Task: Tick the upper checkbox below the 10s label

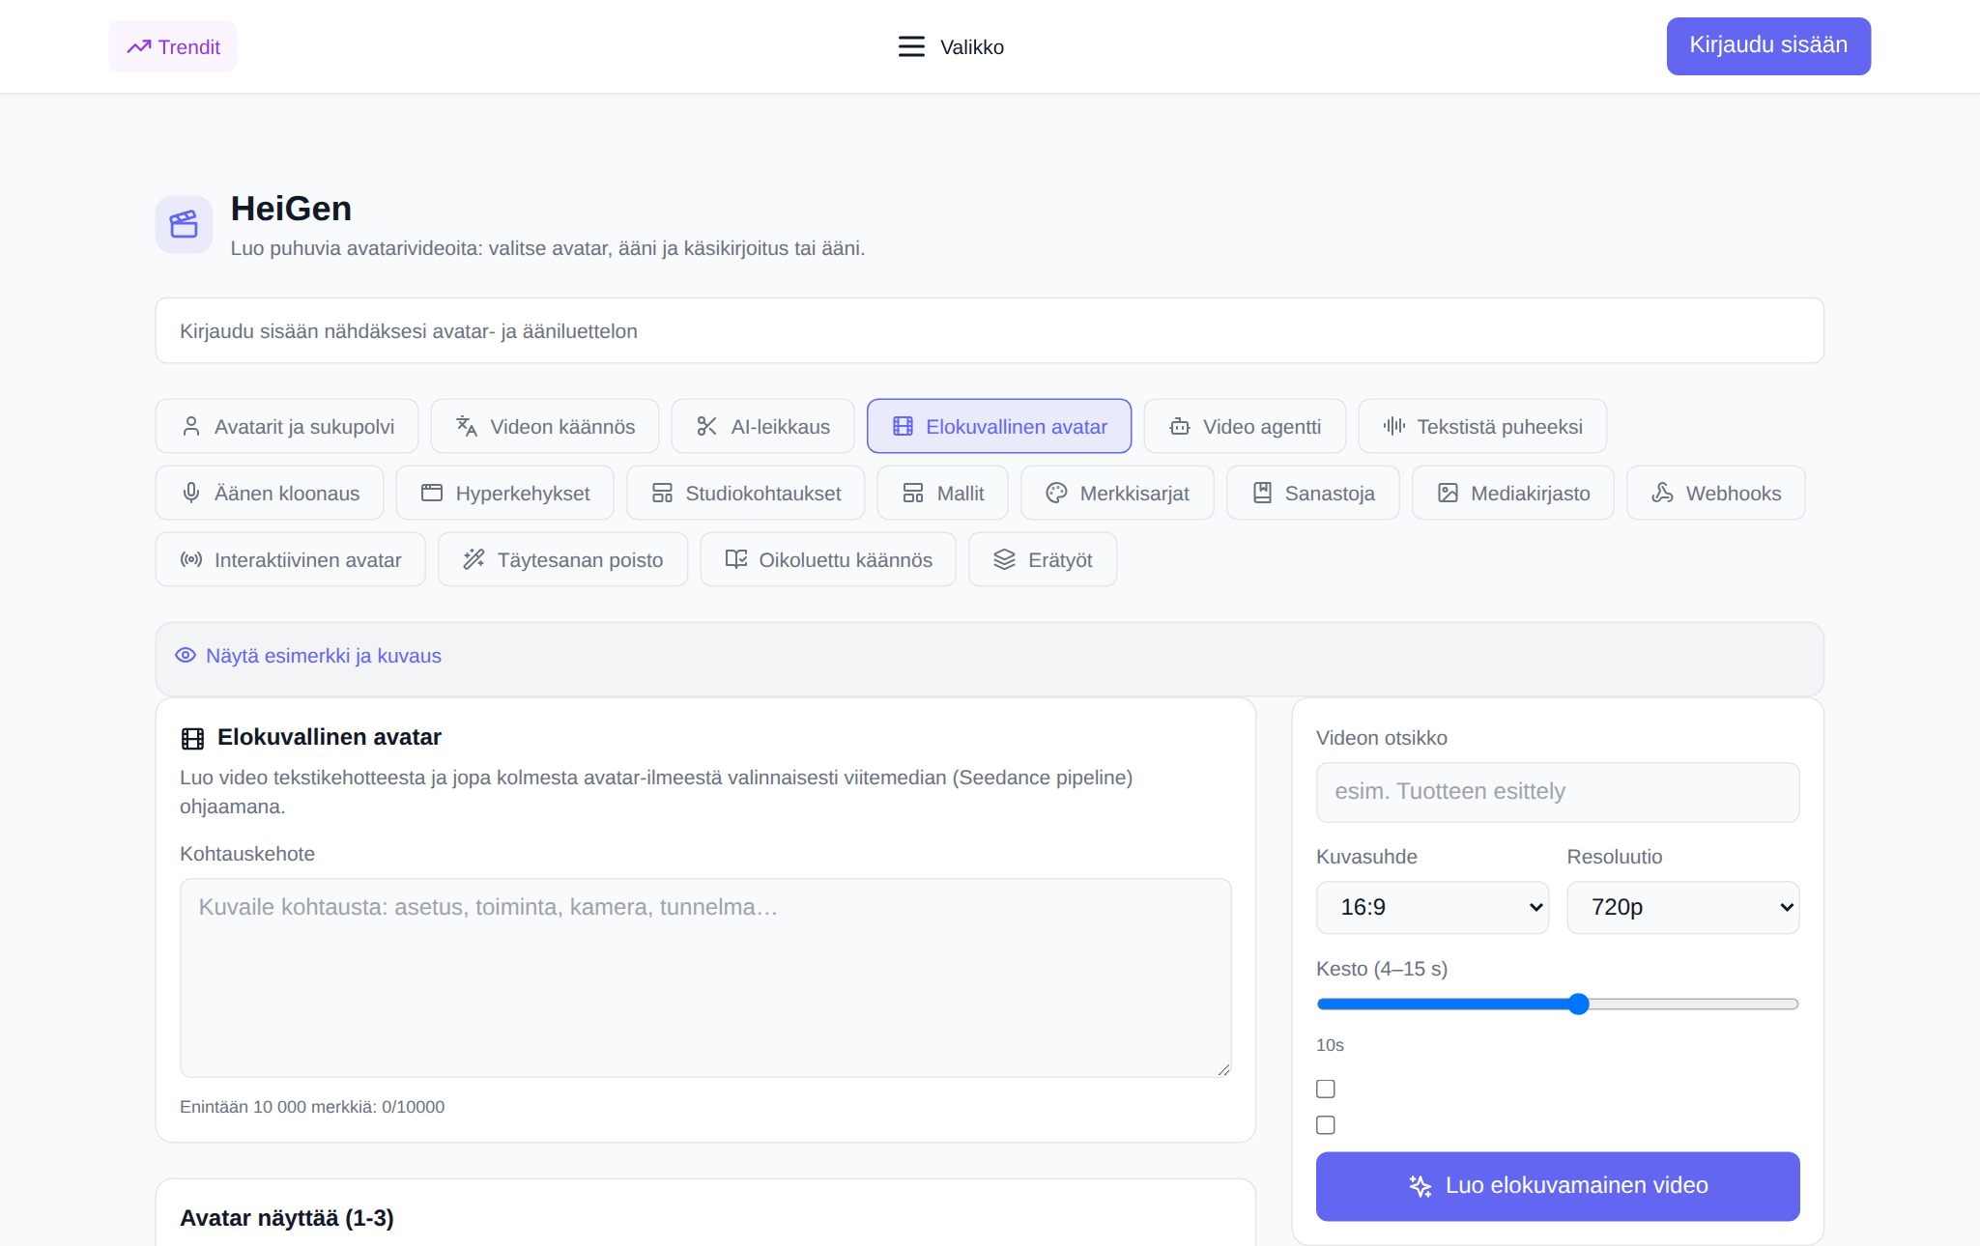Action: click(1326, 1089)
